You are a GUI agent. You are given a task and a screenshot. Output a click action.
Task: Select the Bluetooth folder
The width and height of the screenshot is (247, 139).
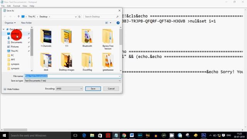(x=87, y=38)
